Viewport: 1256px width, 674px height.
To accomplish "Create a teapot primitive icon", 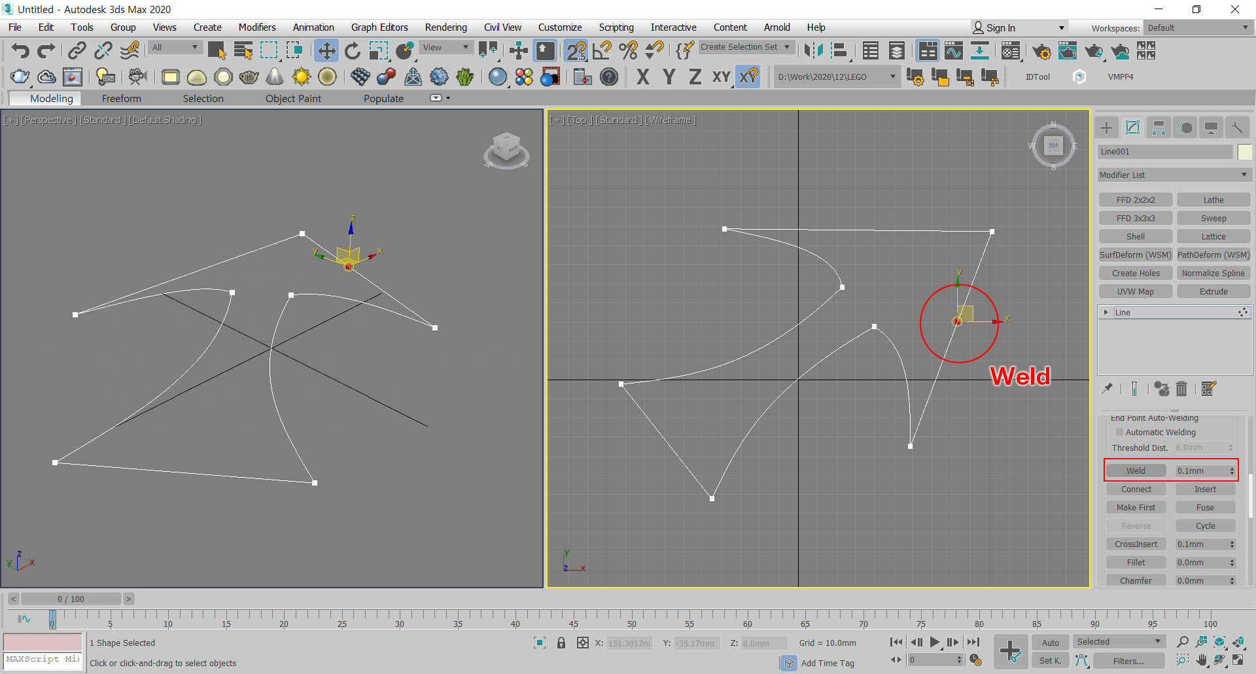I will click(x=249, y=77).
